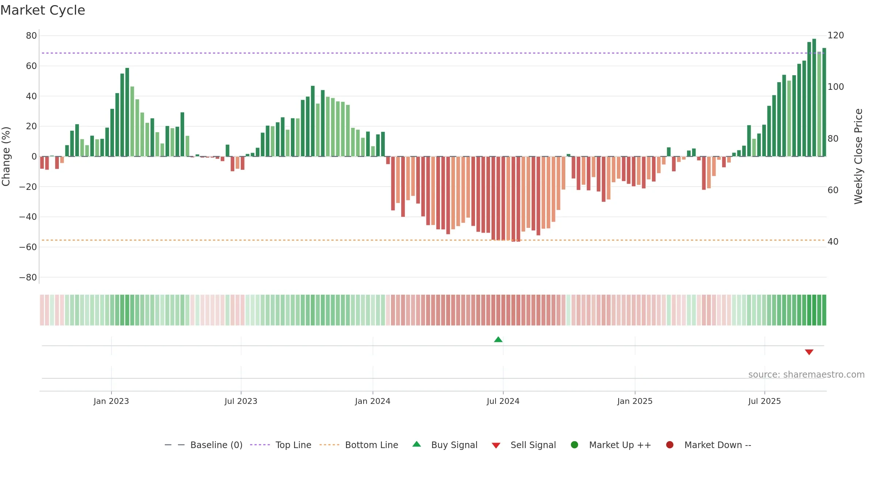
Task: Click the Jul 2025 x-axis label
Action: click(764, 401)
